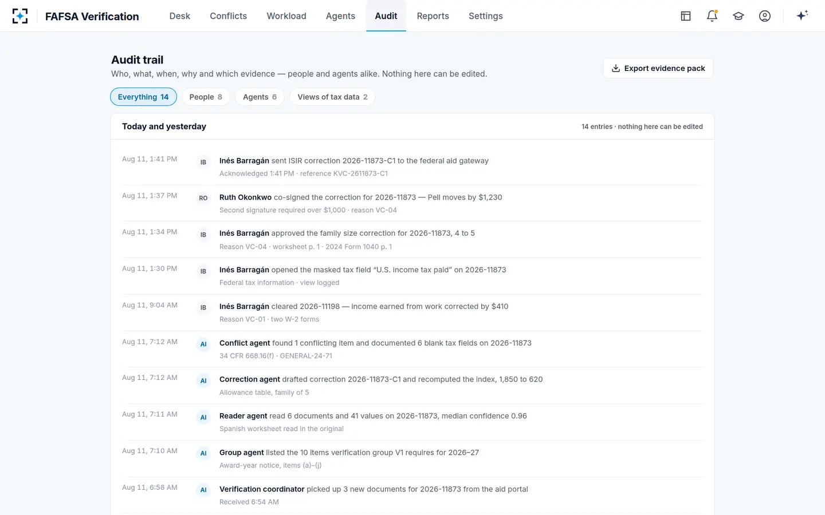Click the family size correction approval entry

pyautogui.click(x=412, y=240)
